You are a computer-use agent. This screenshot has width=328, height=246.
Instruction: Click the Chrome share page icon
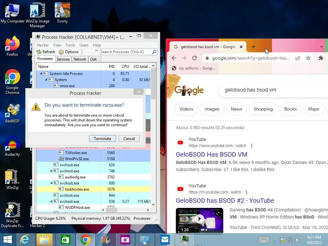tap(298, 58)
